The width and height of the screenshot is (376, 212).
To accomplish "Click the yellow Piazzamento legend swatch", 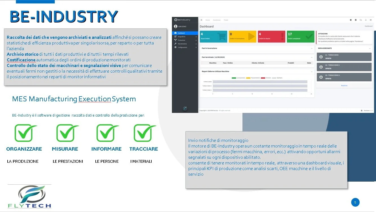I will click(248, 78).
